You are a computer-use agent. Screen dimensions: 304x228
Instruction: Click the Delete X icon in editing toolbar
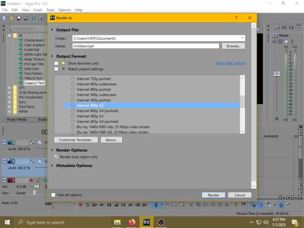[191, 205]
